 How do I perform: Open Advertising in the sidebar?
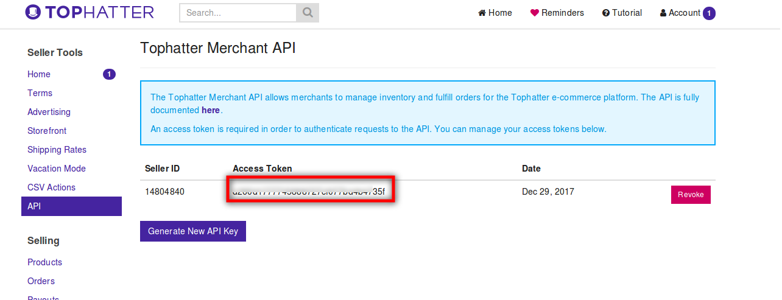tap(49, 112)
